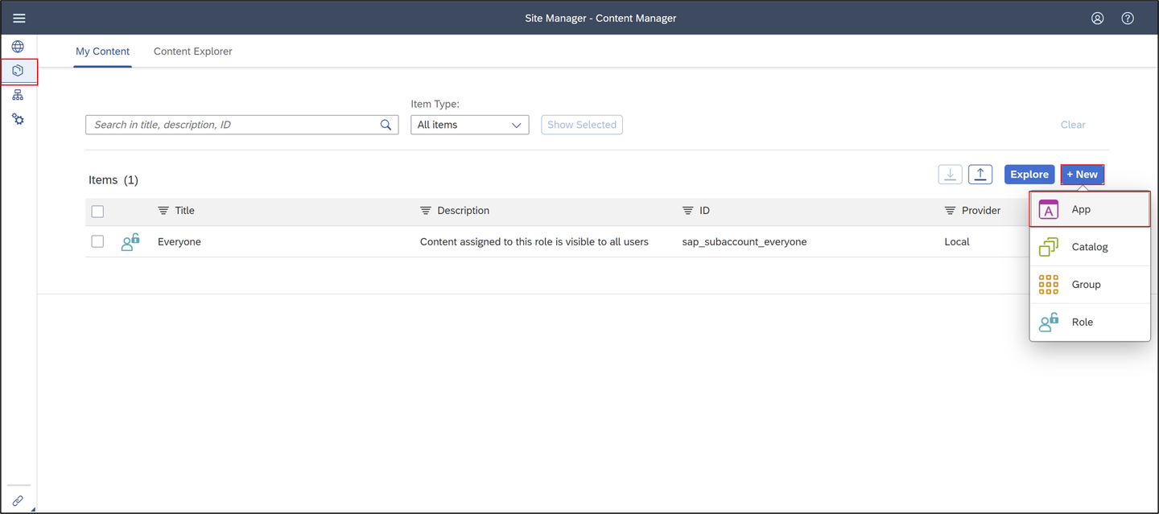The width and height of the screenshot is (1159, 514).
Task: Choose App from the New menu
Action: point(1090,209)
